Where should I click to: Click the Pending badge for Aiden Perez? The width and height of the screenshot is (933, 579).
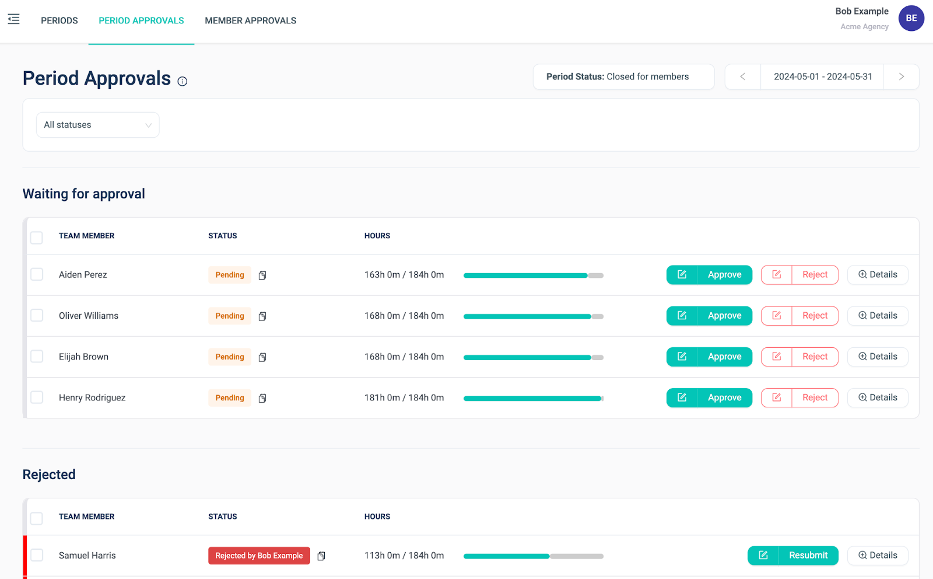[230, 275]
